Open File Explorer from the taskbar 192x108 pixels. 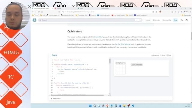[124, 106]
